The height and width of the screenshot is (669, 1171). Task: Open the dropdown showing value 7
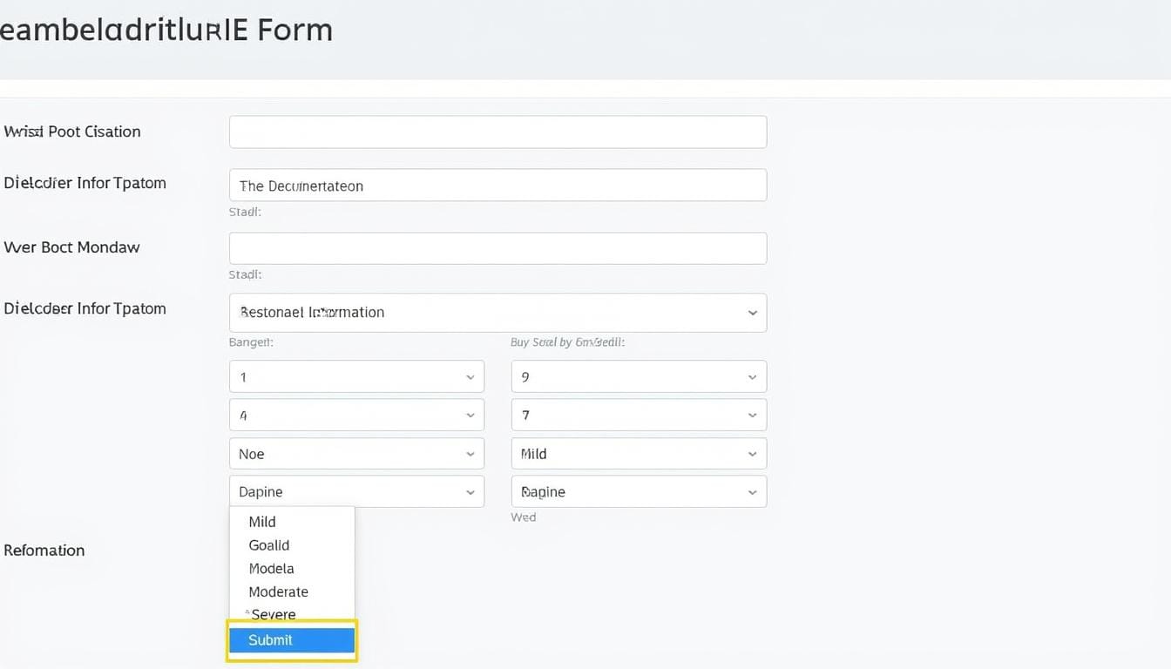[639, 416]
